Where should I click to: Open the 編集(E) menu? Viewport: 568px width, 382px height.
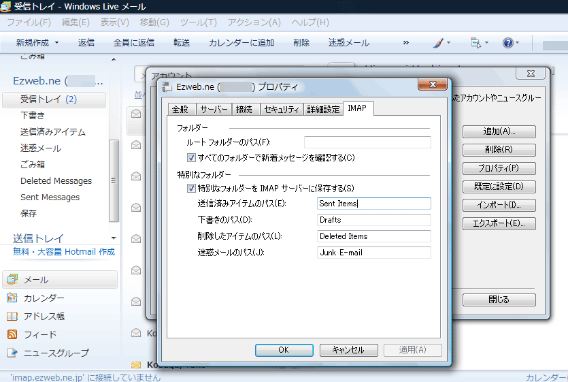(76, 22)
